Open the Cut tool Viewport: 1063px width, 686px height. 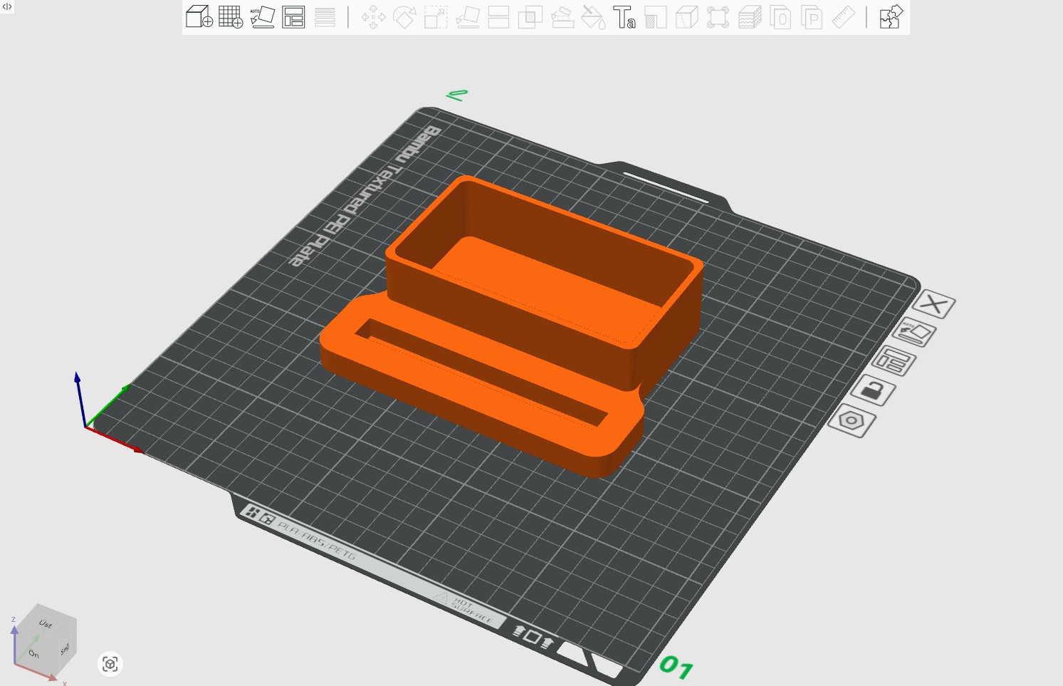pyautogui.click(x=498, y=17)
